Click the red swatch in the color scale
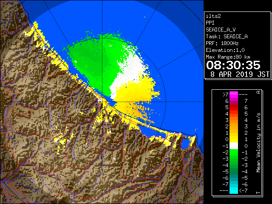The width and height of the screenshot is (272, 204). coord(234,108)
